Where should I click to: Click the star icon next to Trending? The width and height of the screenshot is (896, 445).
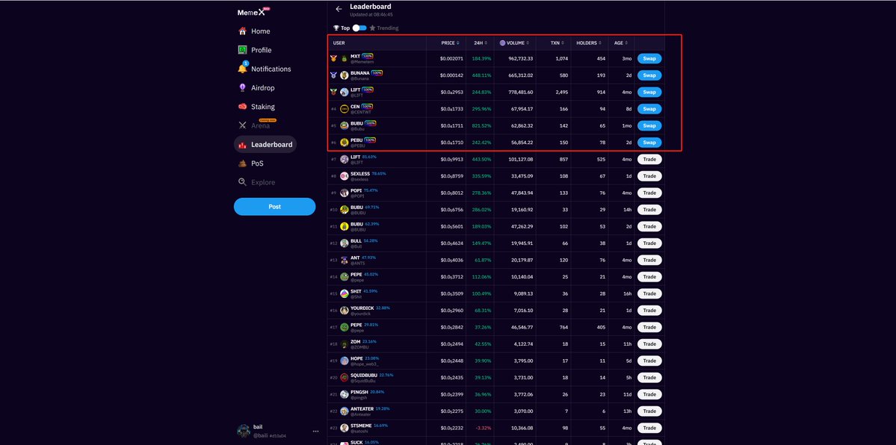[x=373, y=28]
